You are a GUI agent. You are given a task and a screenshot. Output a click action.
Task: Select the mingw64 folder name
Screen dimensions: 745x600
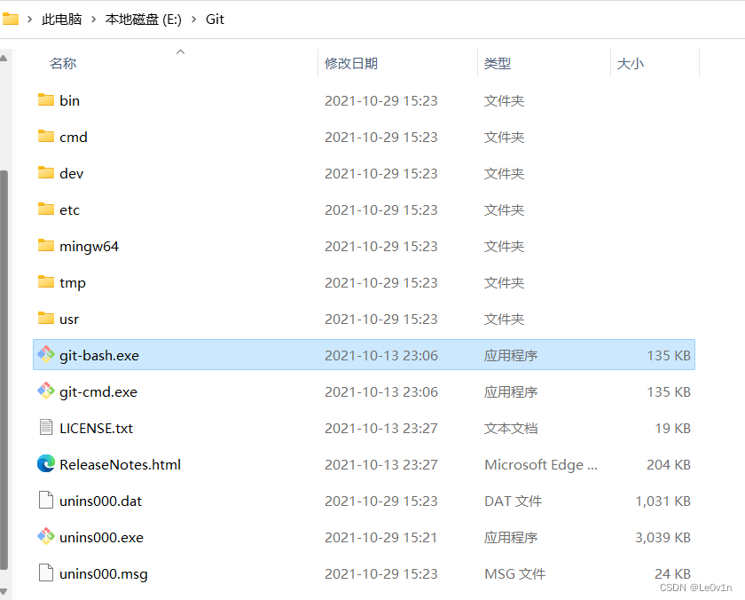click(x=90, y=246)
